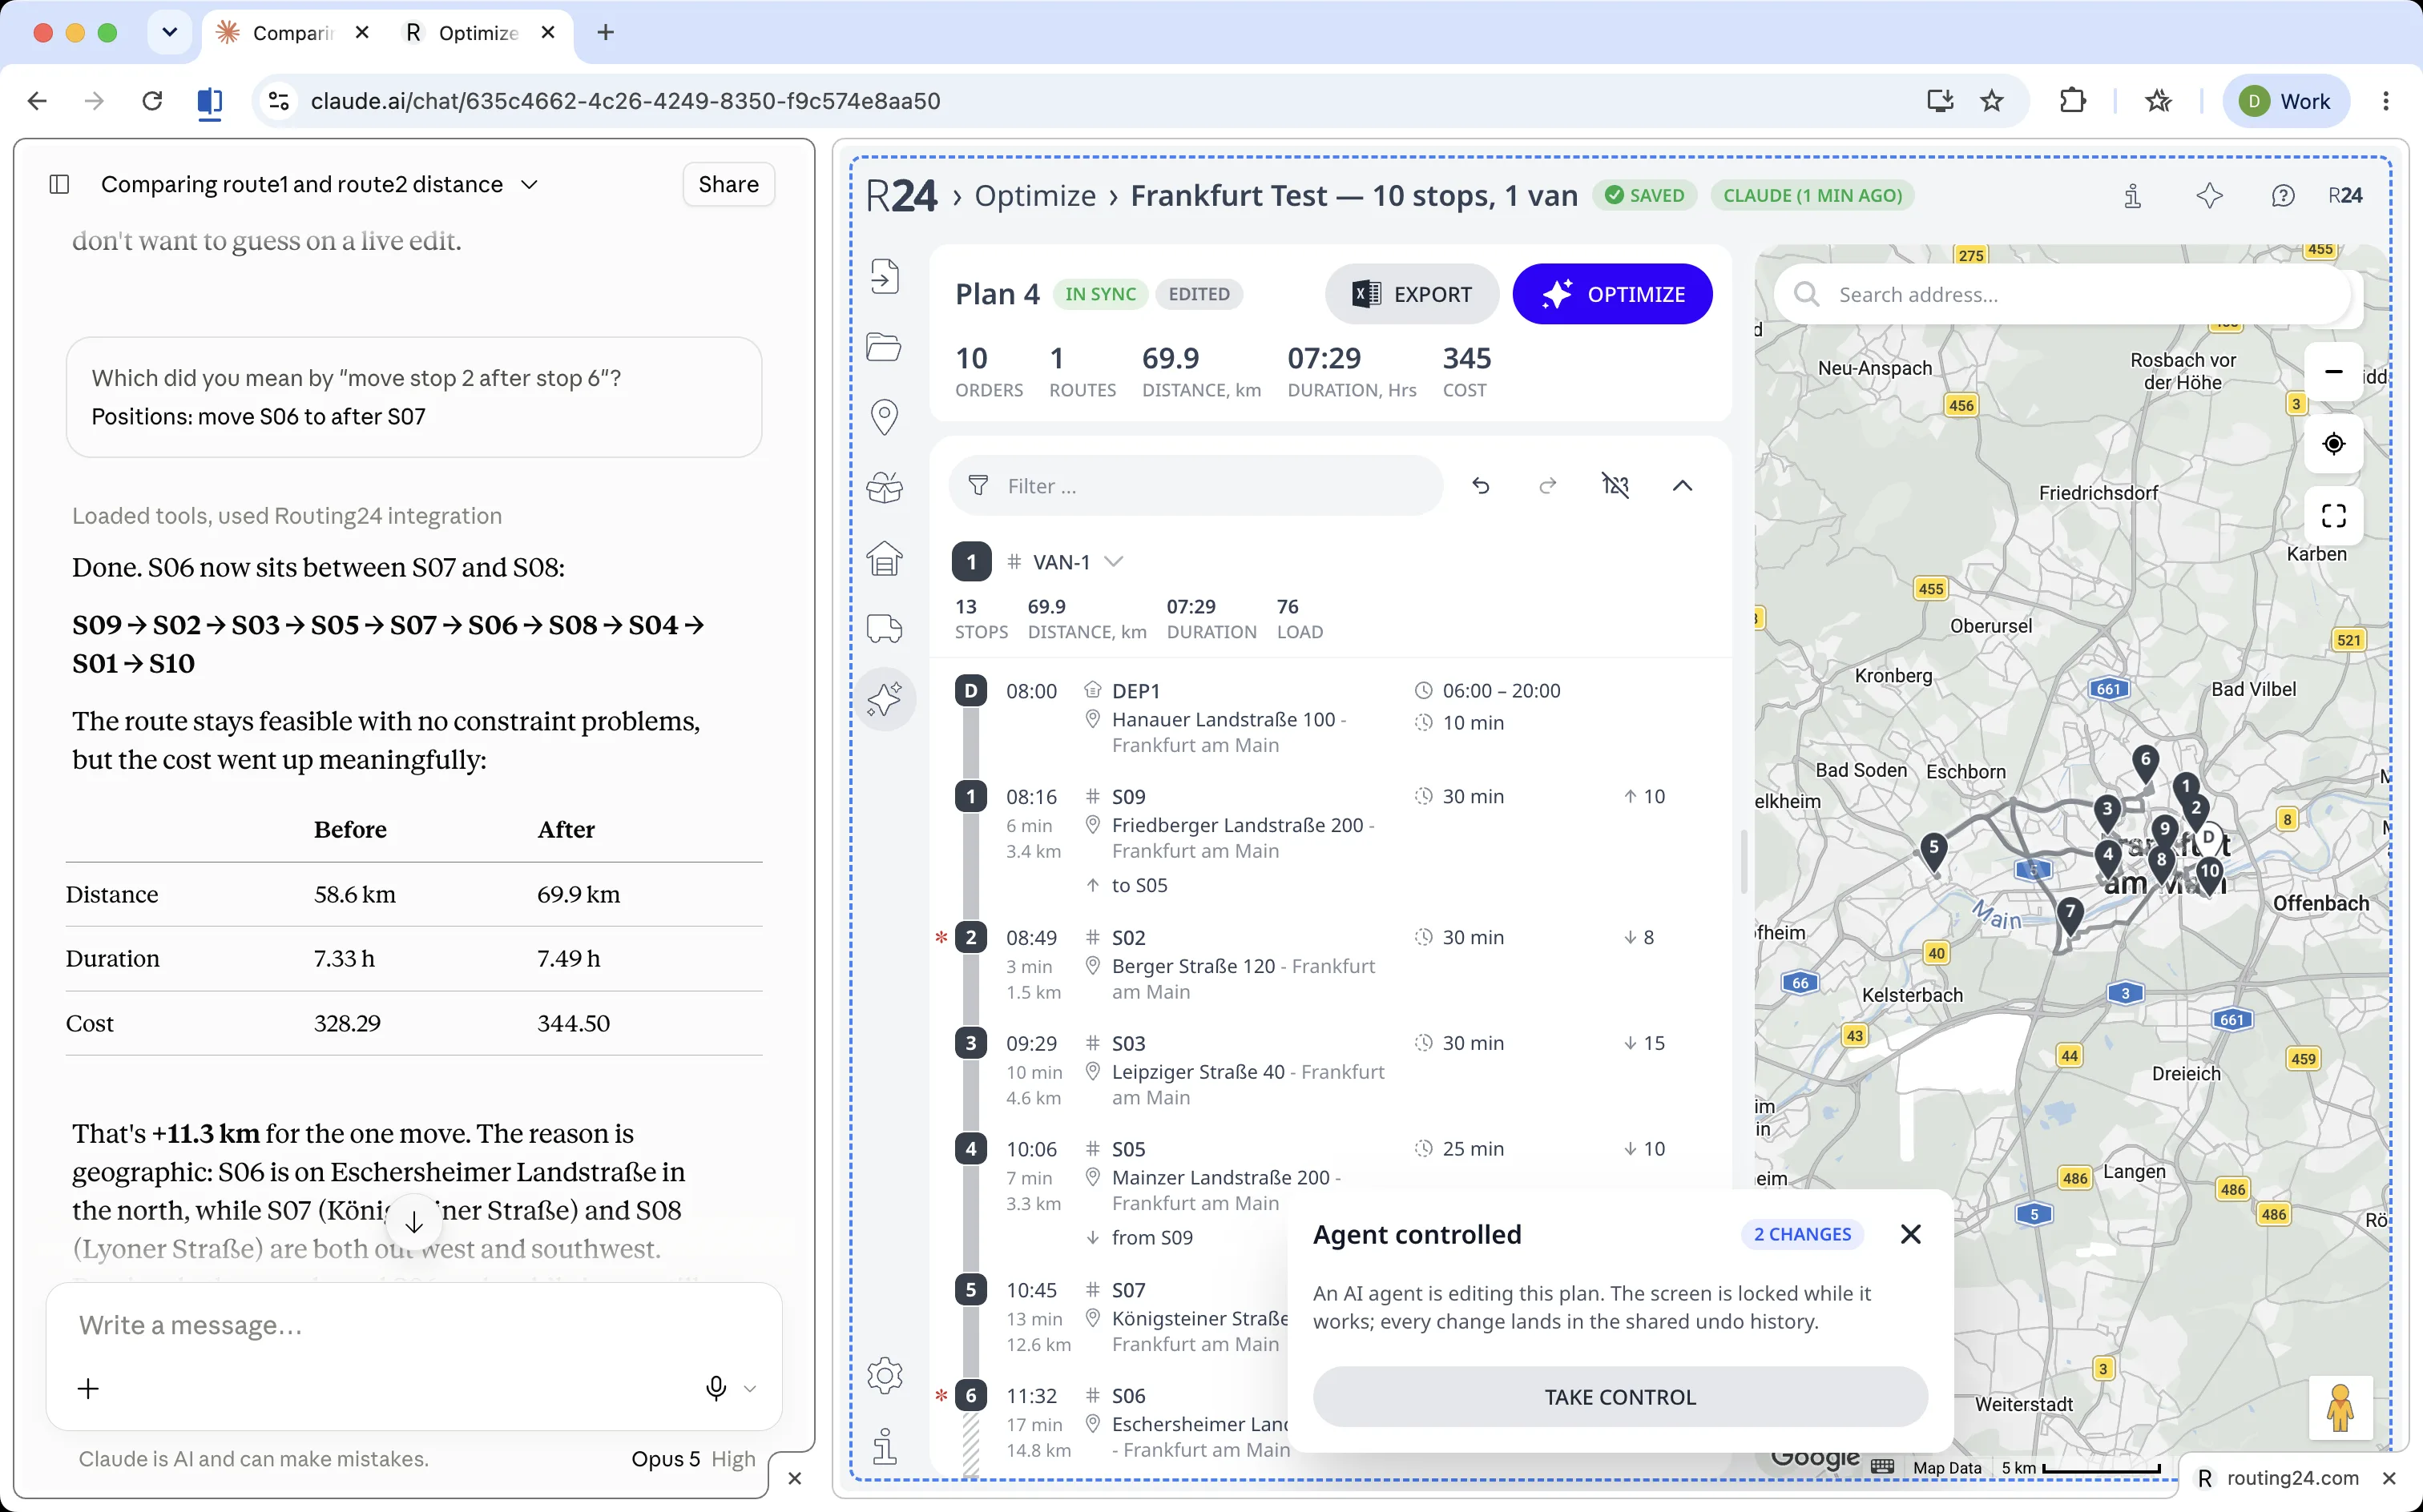Close the Agent controlled popup
Screen dimensions: 2423x1512
1911,1234
